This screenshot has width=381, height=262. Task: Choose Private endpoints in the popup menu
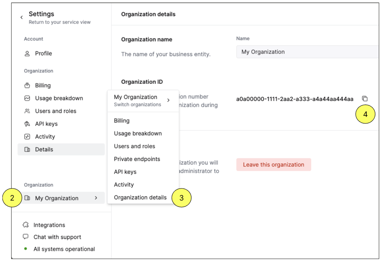(x=137, y=159)
